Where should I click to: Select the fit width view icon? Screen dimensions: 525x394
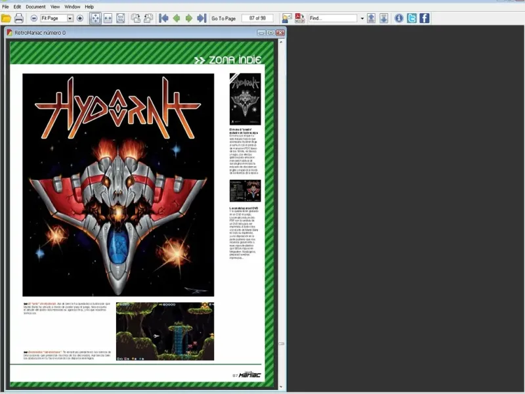pos(108,18)
